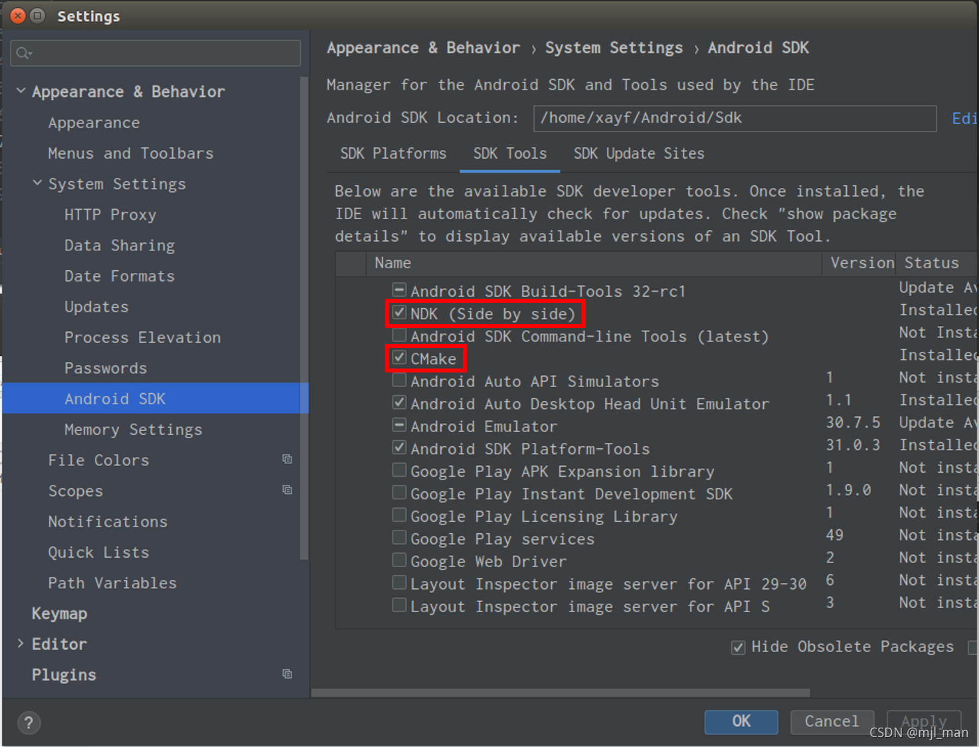Screen dimensions: 979x747
Task: Open the SDK Update Sites tab
Action: pos(639,153)
